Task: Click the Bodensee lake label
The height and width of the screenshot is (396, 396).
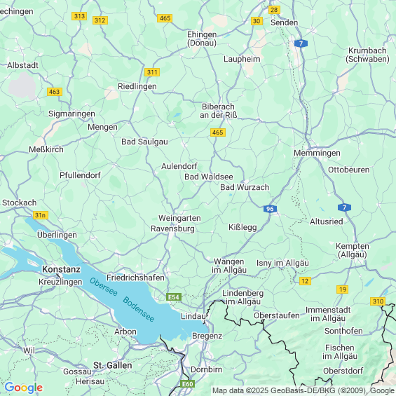Action: (138, 309)
